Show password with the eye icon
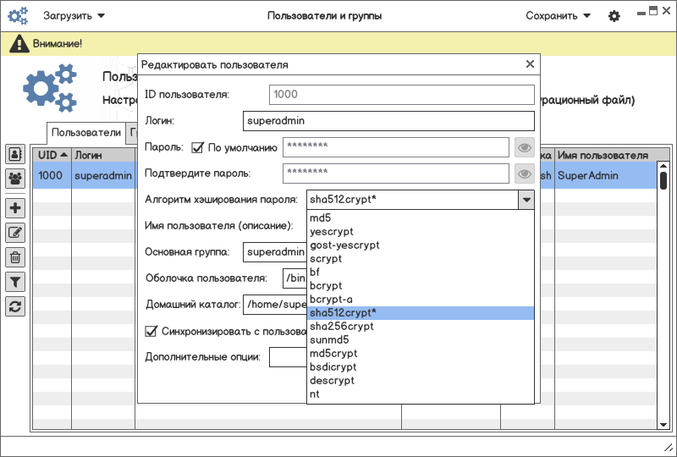Image resolution: width=677 pixels, height=457 pixels. (525, 148)
